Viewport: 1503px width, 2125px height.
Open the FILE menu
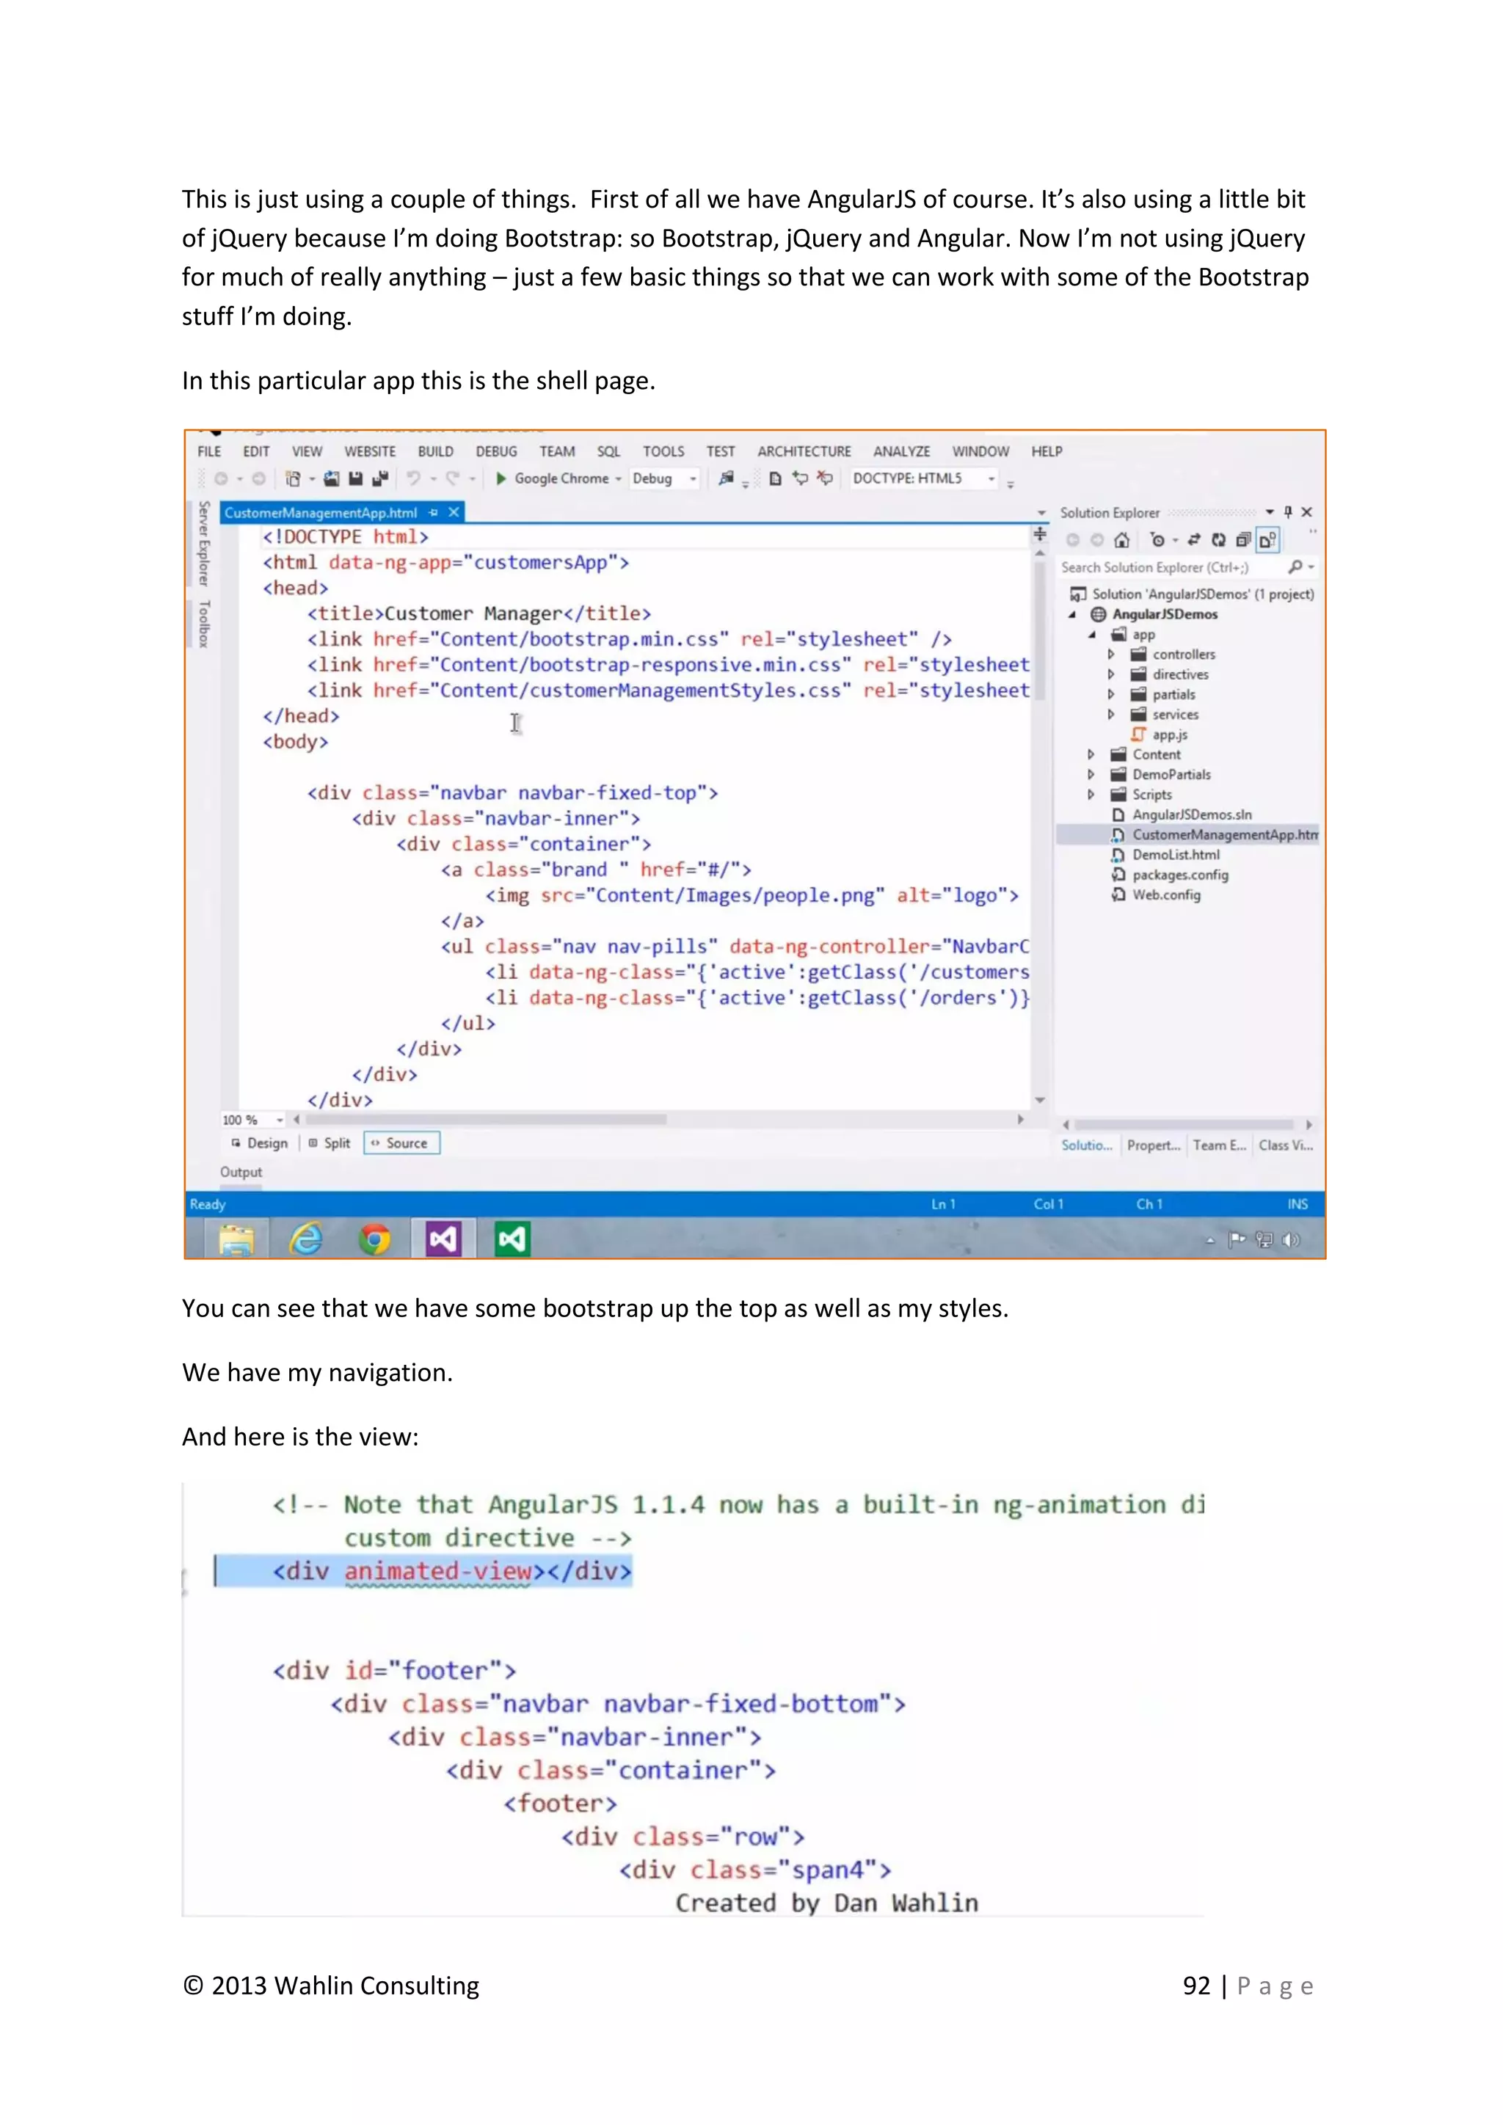tap(209, 451)
